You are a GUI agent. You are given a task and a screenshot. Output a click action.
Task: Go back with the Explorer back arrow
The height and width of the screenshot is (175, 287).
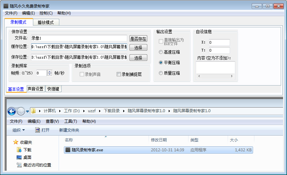pyautogui.click(x=12, y=111)
